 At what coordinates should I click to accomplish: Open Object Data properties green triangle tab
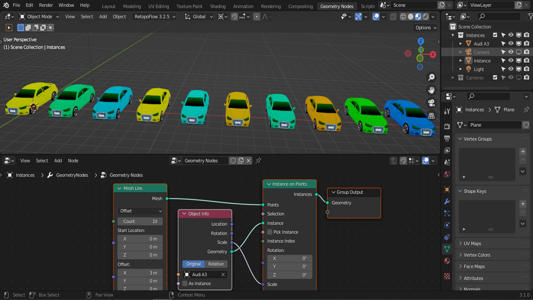tap(447, 249)
